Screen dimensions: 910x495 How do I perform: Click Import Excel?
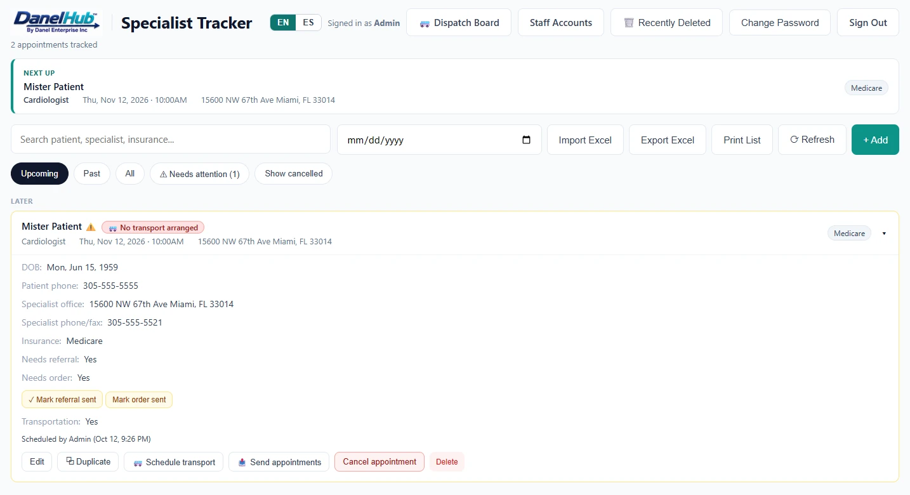585,140
